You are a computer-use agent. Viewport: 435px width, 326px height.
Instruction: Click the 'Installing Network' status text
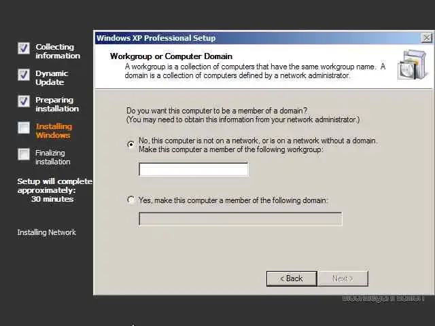coord(47,232)
